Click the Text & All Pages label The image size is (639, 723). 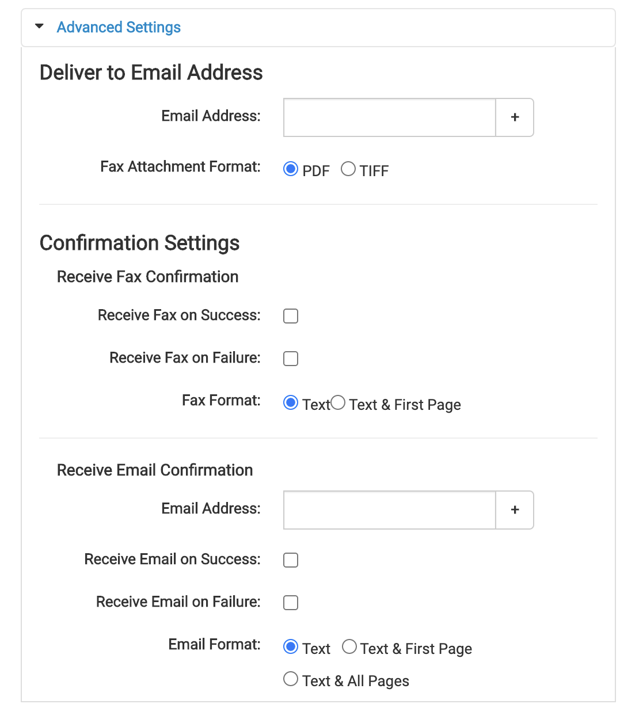[x=356, y=681]
